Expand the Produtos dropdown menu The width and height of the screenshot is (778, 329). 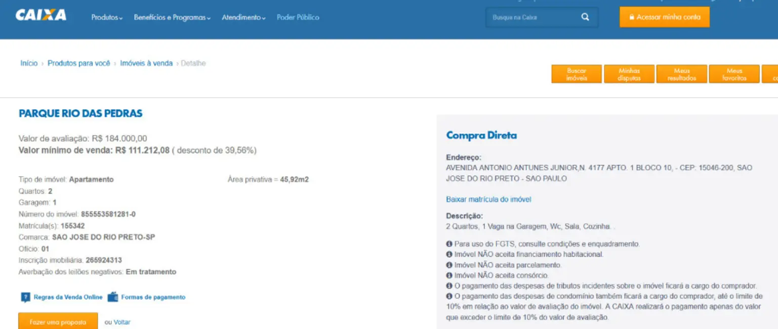[107, 17]
